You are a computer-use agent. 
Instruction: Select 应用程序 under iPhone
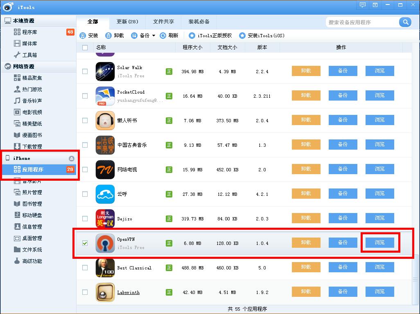coord(39,169)
